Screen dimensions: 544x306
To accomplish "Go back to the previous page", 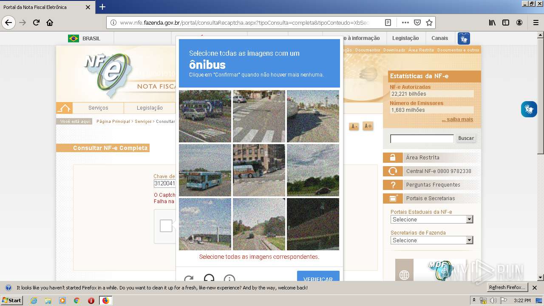I will click(x=8, y=23).
